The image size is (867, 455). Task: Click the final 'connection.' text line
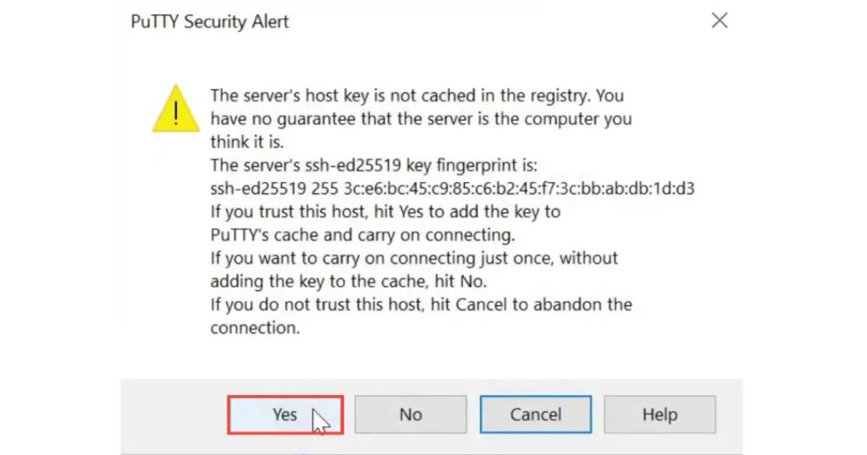pyautogui.click(x=255, y=327)
